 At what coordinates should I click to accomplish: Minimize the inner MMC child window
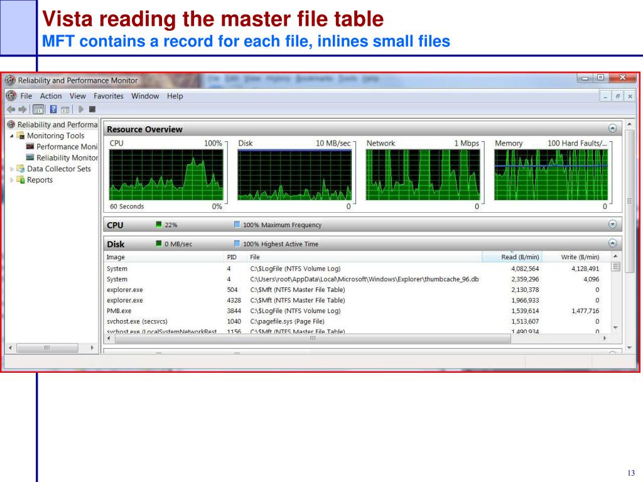pos(605,96)
